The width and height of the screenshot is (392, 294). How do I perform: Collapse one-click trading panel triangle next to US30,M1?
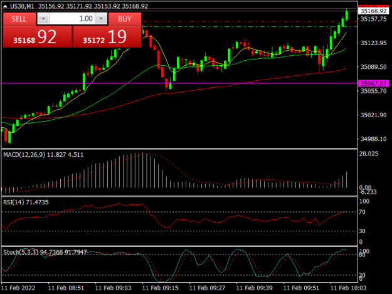click(x=5, y=6)
